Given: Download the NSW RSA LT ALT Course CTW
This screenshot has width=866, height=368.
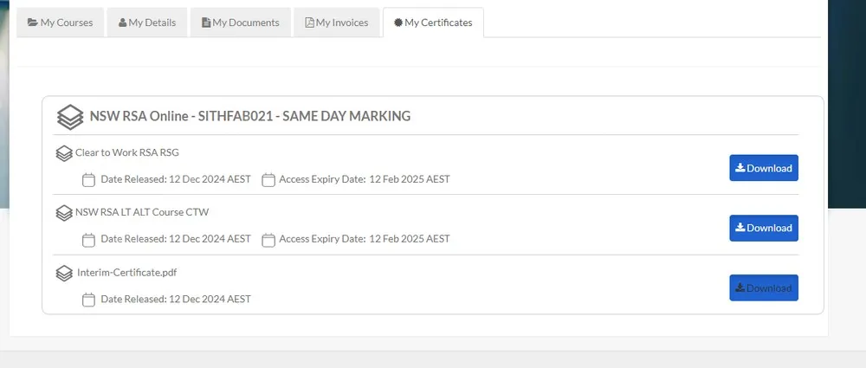Looking at the screenshot, I should pos(763,228).
